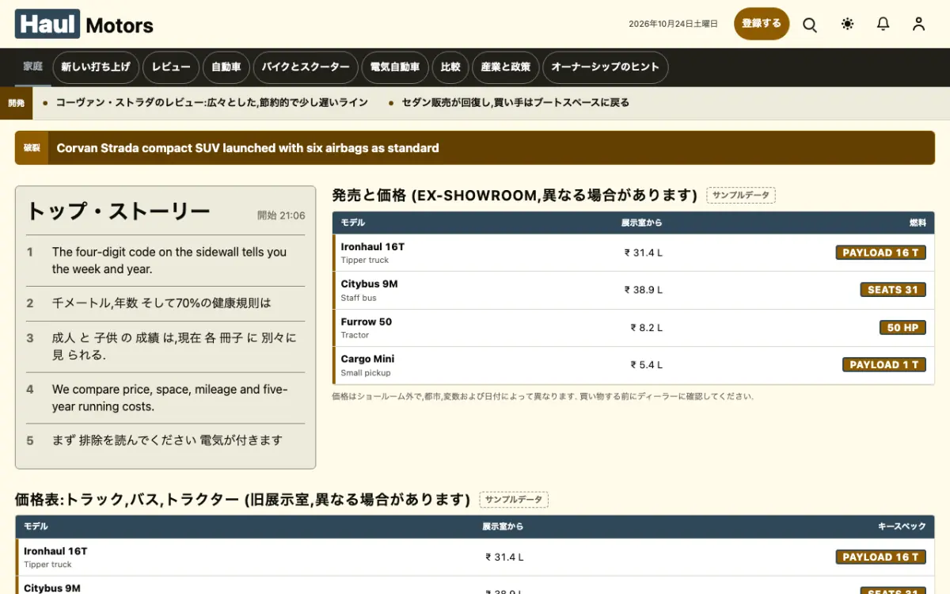The image size is (950, 594).
Task: Open the user account profile icon
Action: (x=918, y=24)
